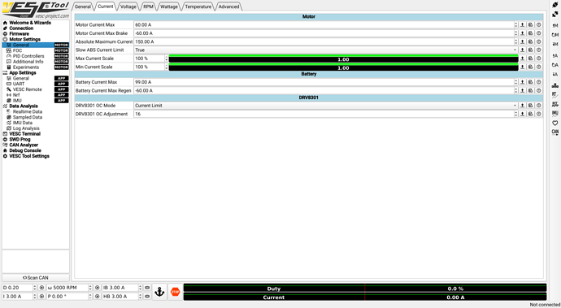Open Welcome & Wizards page

coord(30,23)
